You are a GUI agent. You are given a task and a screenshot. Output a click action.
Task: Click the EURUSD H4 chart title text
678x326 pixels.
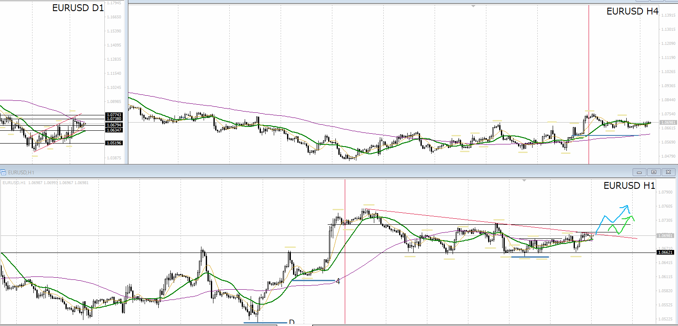point(632,12)
